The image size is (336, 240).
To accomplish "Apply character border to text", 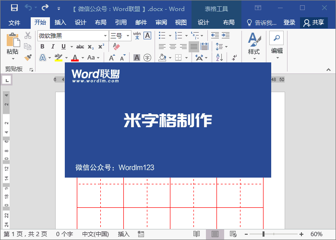I will 147,36.
